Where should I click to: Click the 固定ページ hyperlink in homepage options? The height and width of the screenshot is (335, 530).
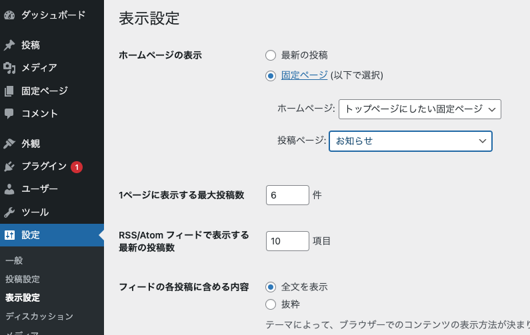pyautogui.click(x=304, y=75)
